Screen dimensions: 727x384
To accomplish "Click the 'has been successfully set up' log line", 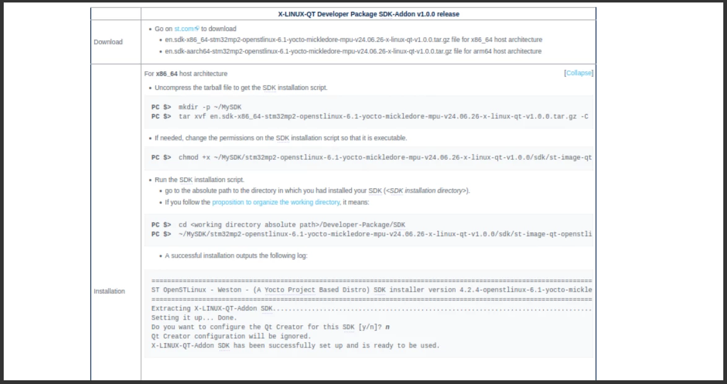I will [x=295, y=346].
